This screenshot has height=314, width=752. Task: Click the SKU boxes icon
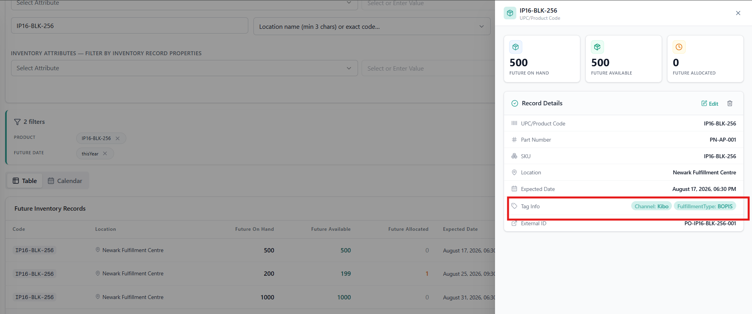click(x=514, y=156)
